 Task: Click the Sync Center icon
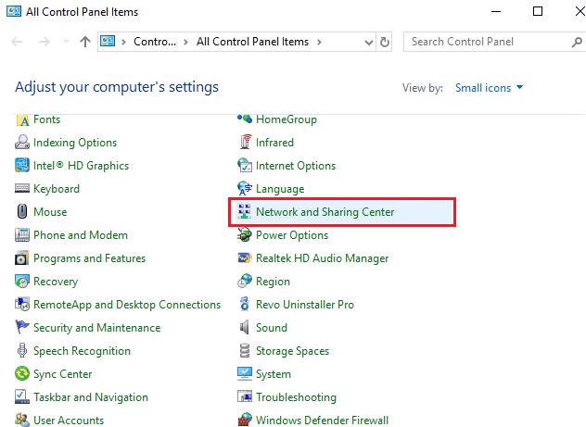pos(22,374)
